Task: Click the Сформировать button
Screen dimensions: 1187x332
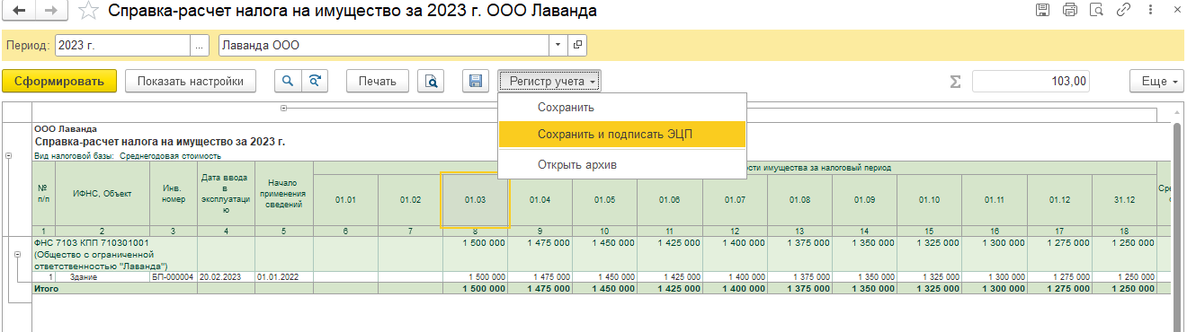Action: click(59, 81)
